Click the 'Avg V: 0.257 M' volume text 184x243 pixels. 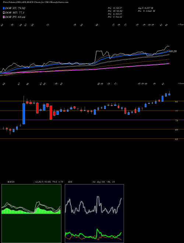tap(145, 8)
